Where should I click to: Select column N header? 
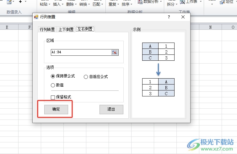[210, 27]
